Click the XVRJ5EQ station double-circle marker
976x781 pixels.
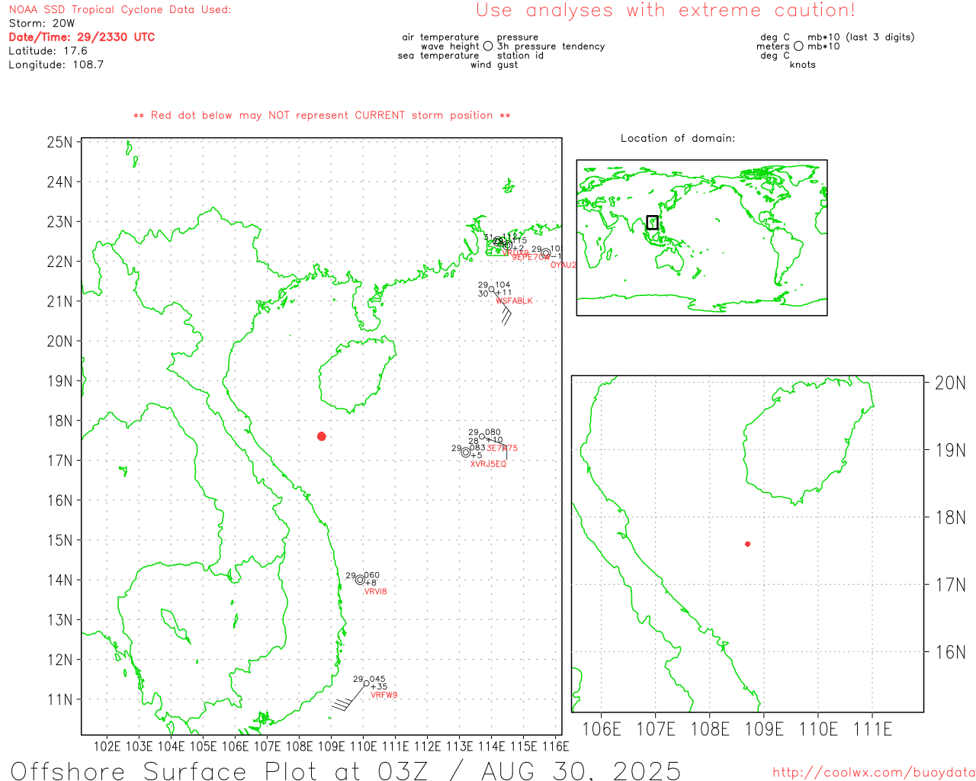466,452
